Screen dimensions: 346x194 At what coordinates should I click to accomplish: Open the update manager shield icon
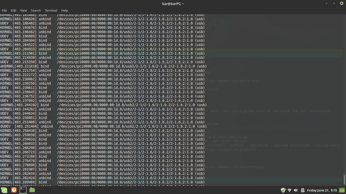(283, 190)
